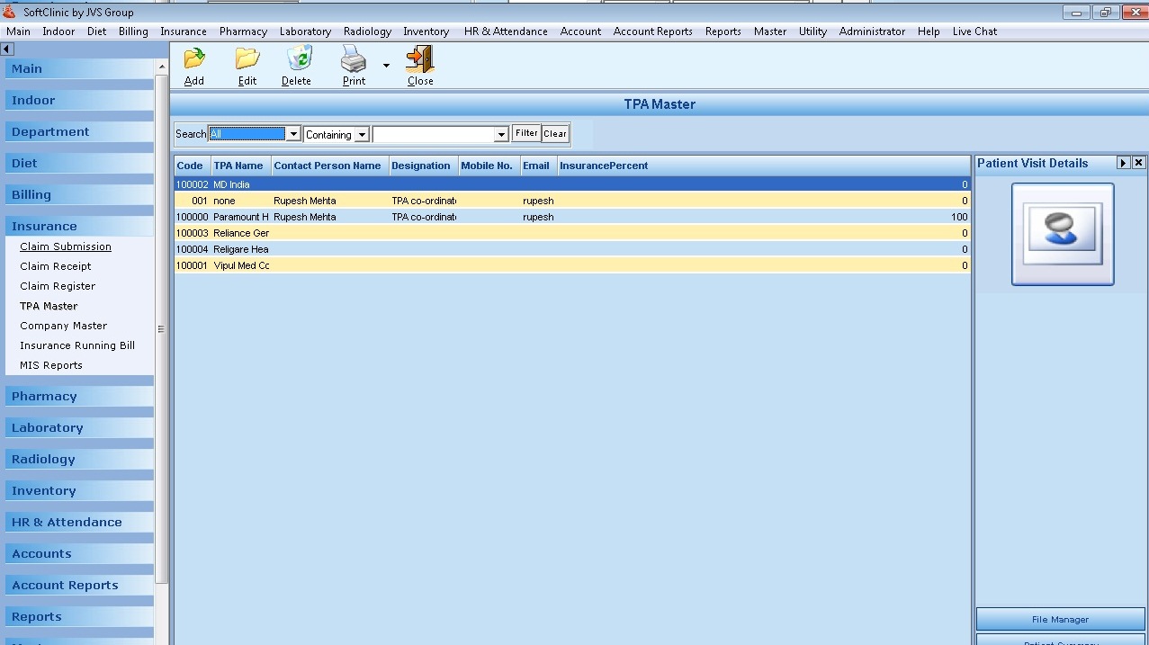The height and width of the screenshot is (645, 1149).
Task: Sort the list by the TPA Name column
Action: tap(238, 166)
